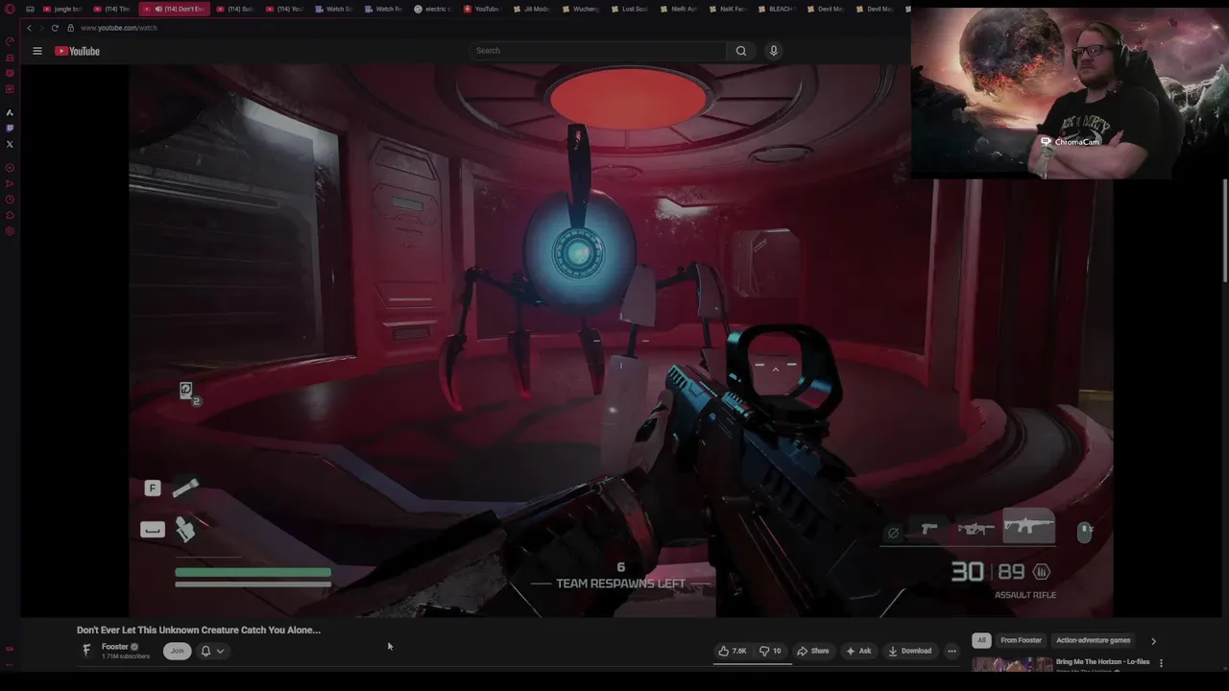Click on the video player to pause
Image resolution: width=1229 pixels, height=691 pixels.
click(621, 341)
